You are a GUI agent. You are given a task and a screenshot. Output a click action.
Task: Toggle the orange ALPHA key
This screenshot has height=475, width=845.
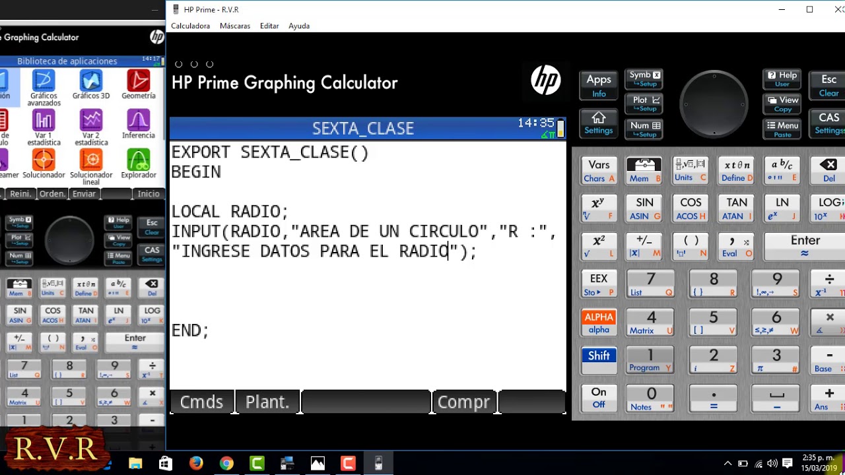[599, 323]
